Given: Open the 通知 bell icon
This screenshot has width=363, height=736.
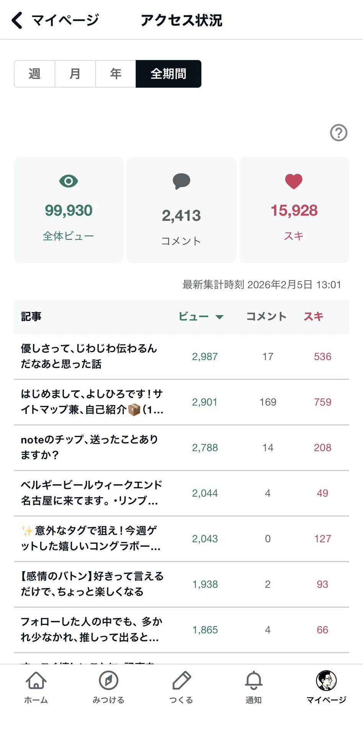Looking at the screenshot, I should click(253, 680).
